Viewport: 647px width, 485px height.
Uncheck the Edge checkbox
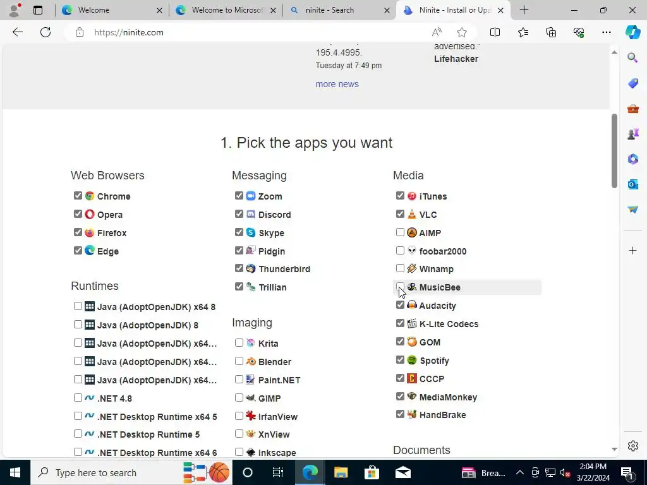(78, 250)
